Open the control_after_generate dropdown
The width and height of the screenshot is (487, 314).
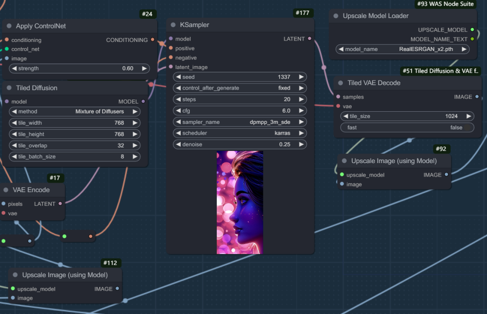coord(240,88)
